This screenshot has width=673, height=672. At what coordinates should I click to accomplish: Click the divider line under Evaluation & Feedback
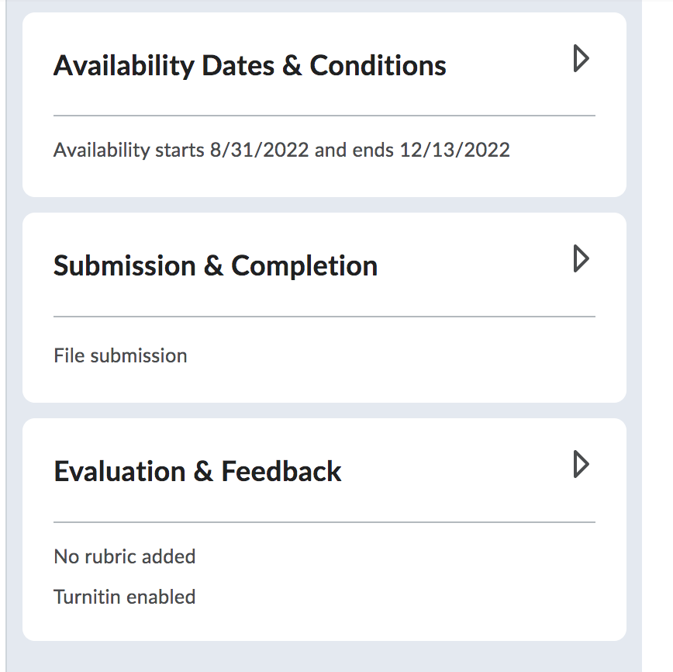(324, 522)
